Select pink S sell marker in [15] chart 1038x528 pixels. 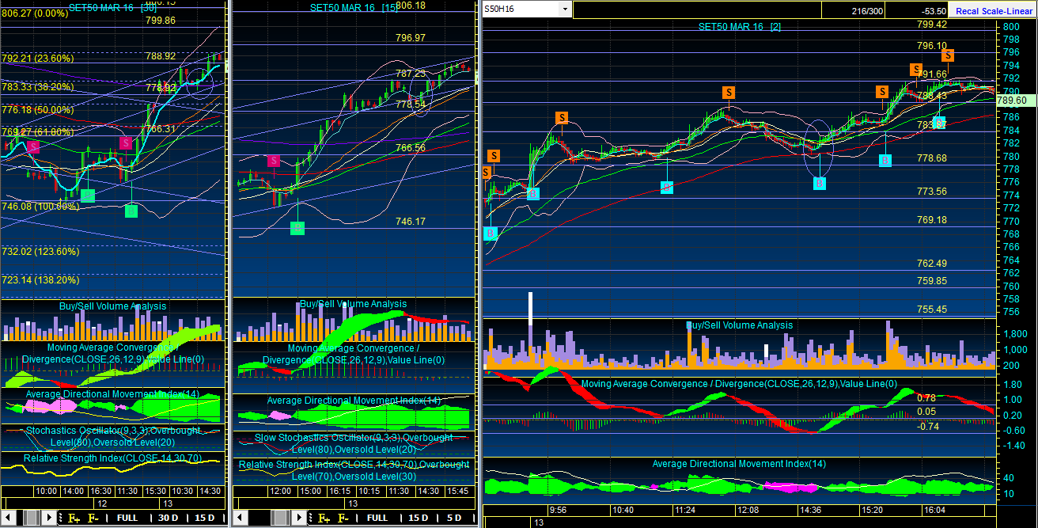(x=273, y=161)
